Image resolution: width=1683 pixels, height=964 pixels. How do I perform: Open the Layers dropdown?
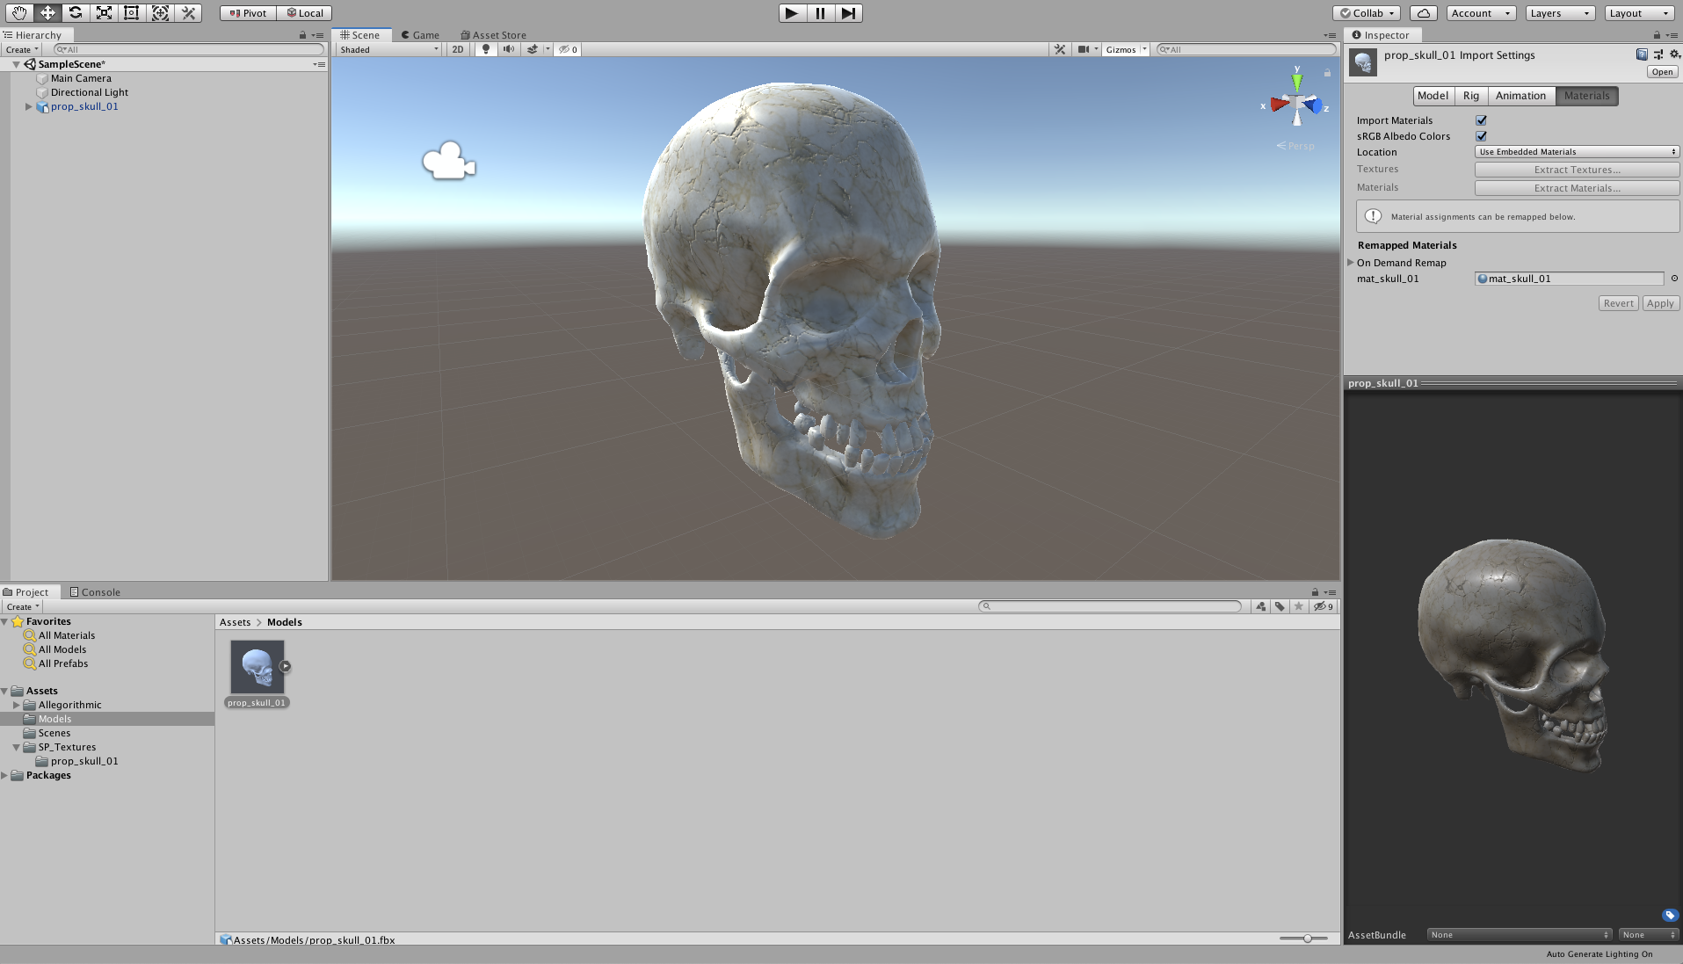pyautogui.click(x=1560, y=13)
